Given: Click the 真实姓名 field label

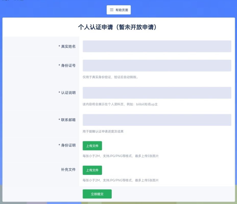Looking at the screenshot, I should pos(67,46).
